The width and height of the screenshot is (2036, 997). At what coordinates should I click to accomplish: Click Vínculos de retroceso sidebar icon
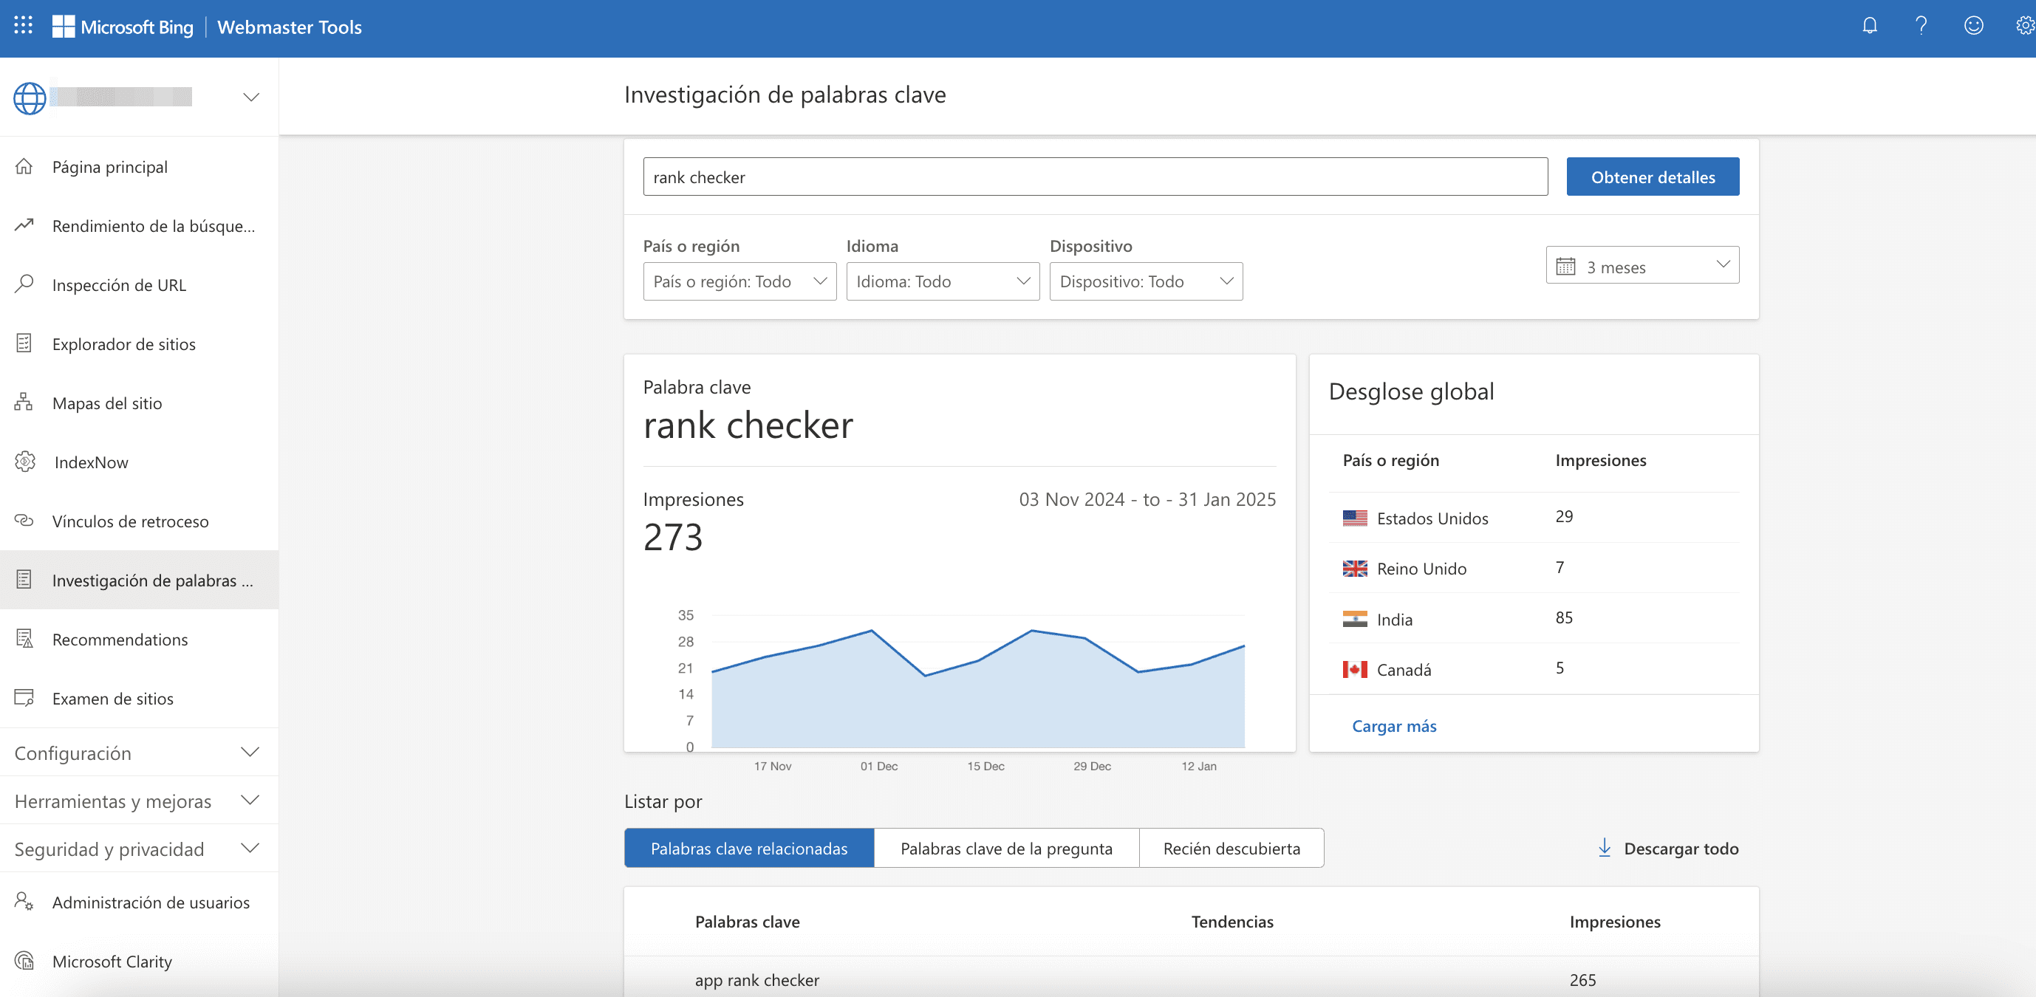(x=24, y=519)
